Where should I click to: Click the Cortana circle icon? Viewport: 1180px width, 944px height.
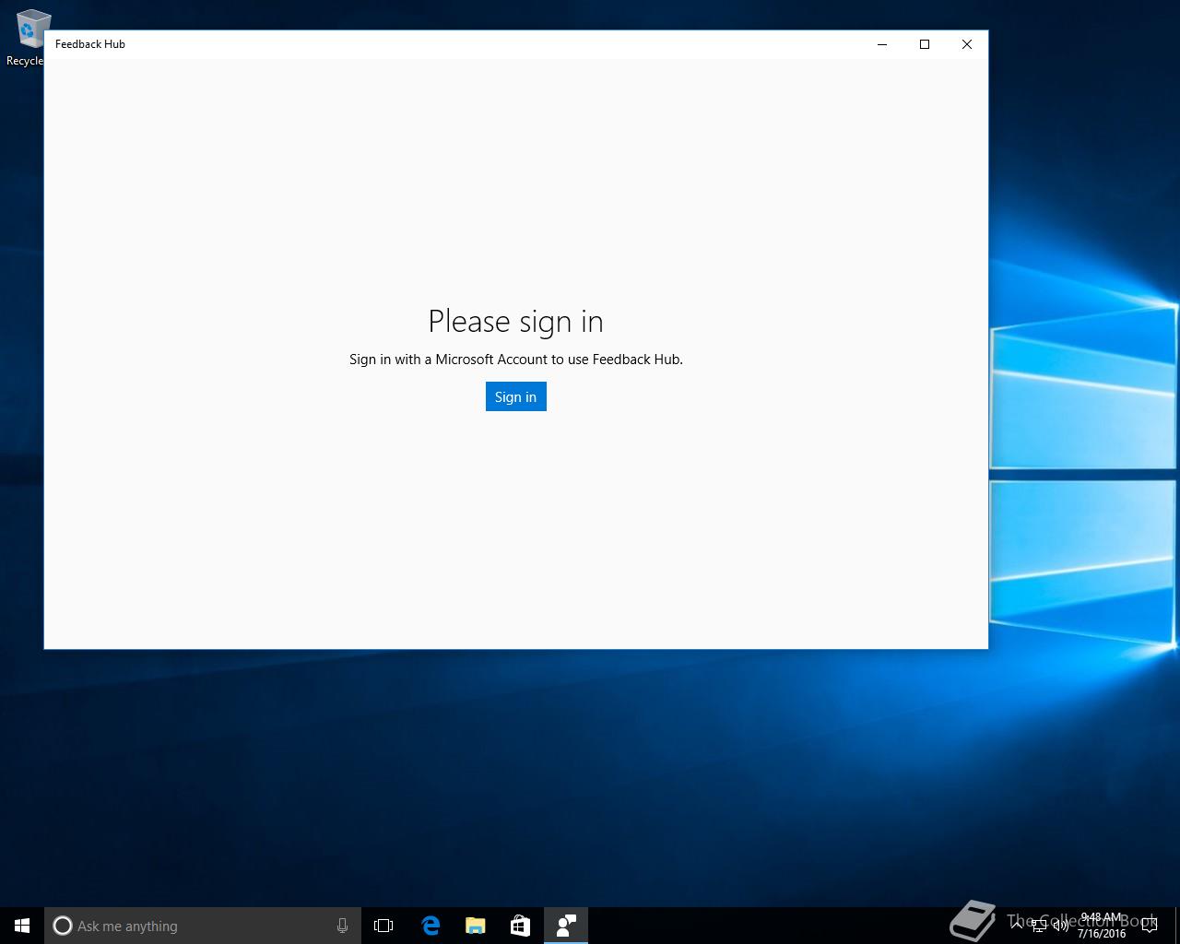tap(63, 926)
